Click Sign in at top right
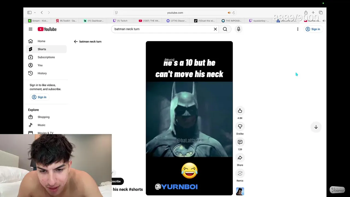Screen dimensions: 350x197 coord(313,29)
